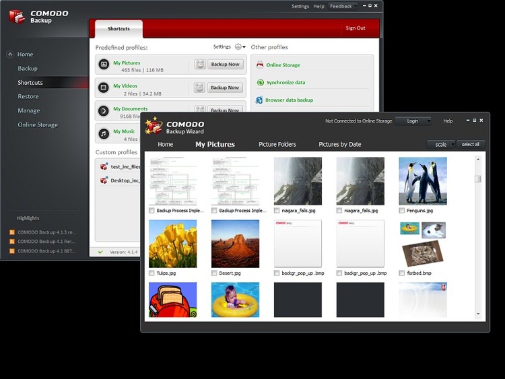Click the Online Storage profile link

pyautogui.click(x=283, y=65)
